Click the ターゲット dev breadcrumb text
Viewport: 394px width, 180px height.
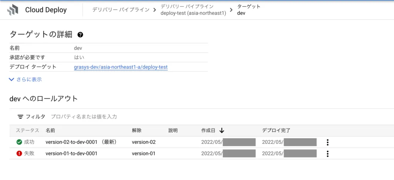pyautogui.click(x=249, y=10)
